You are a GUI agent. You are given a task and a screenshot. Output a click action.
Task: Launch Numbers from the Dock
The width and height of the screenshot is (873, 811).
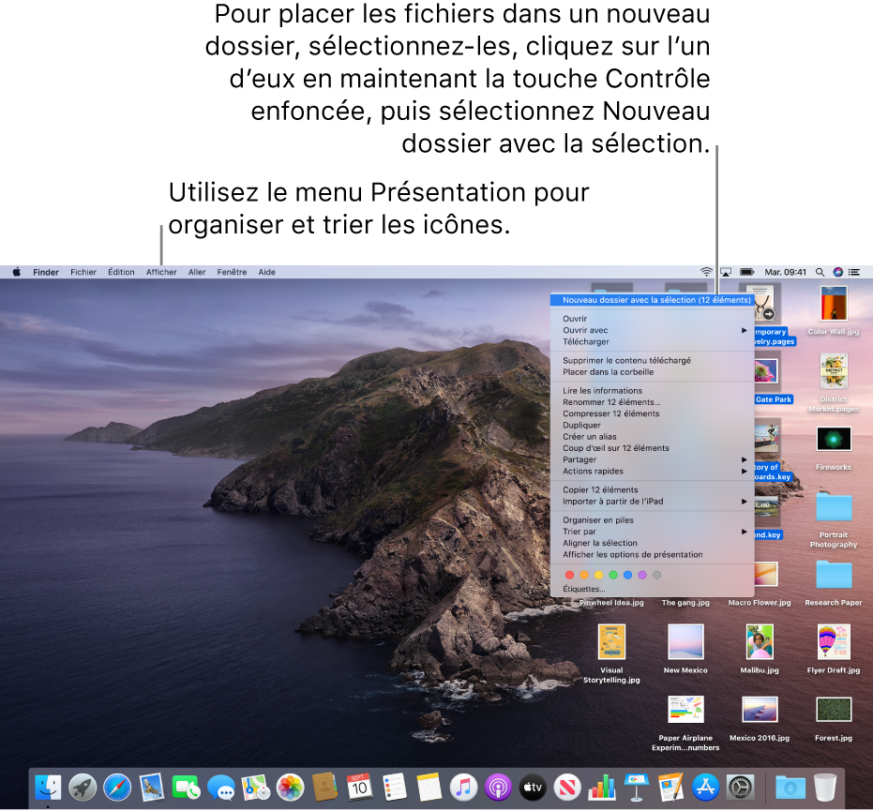click(x=602, y=788)
